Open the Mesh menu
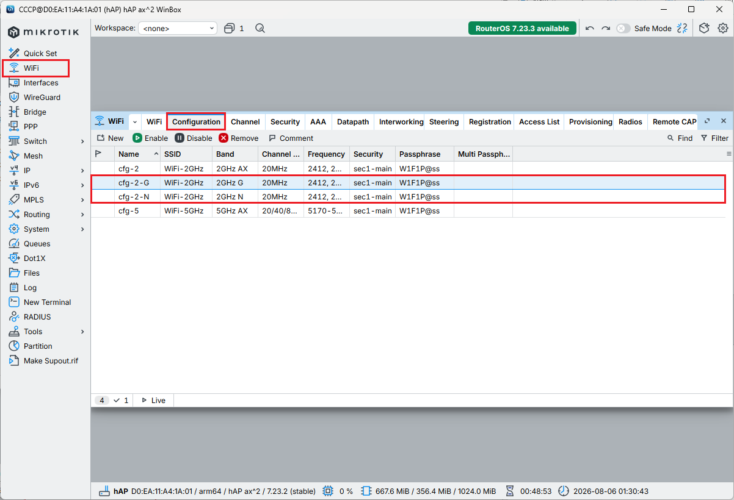This screenshot has width=734, height=500. tap(33, 156)
